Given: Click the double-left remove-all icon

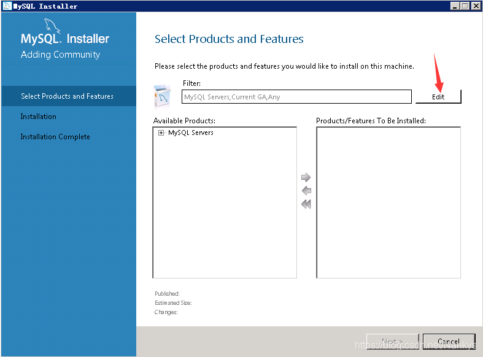Looking at the screenshot, I should tap(306, 204).
